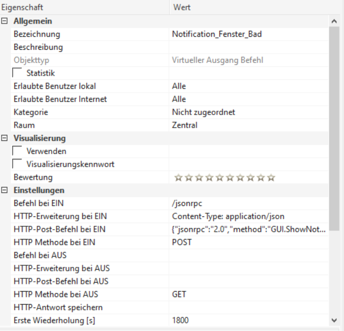The height and width of the screenshot is (331, 344).
Task: Collapse the Einstellungen section
Action: 4,191
